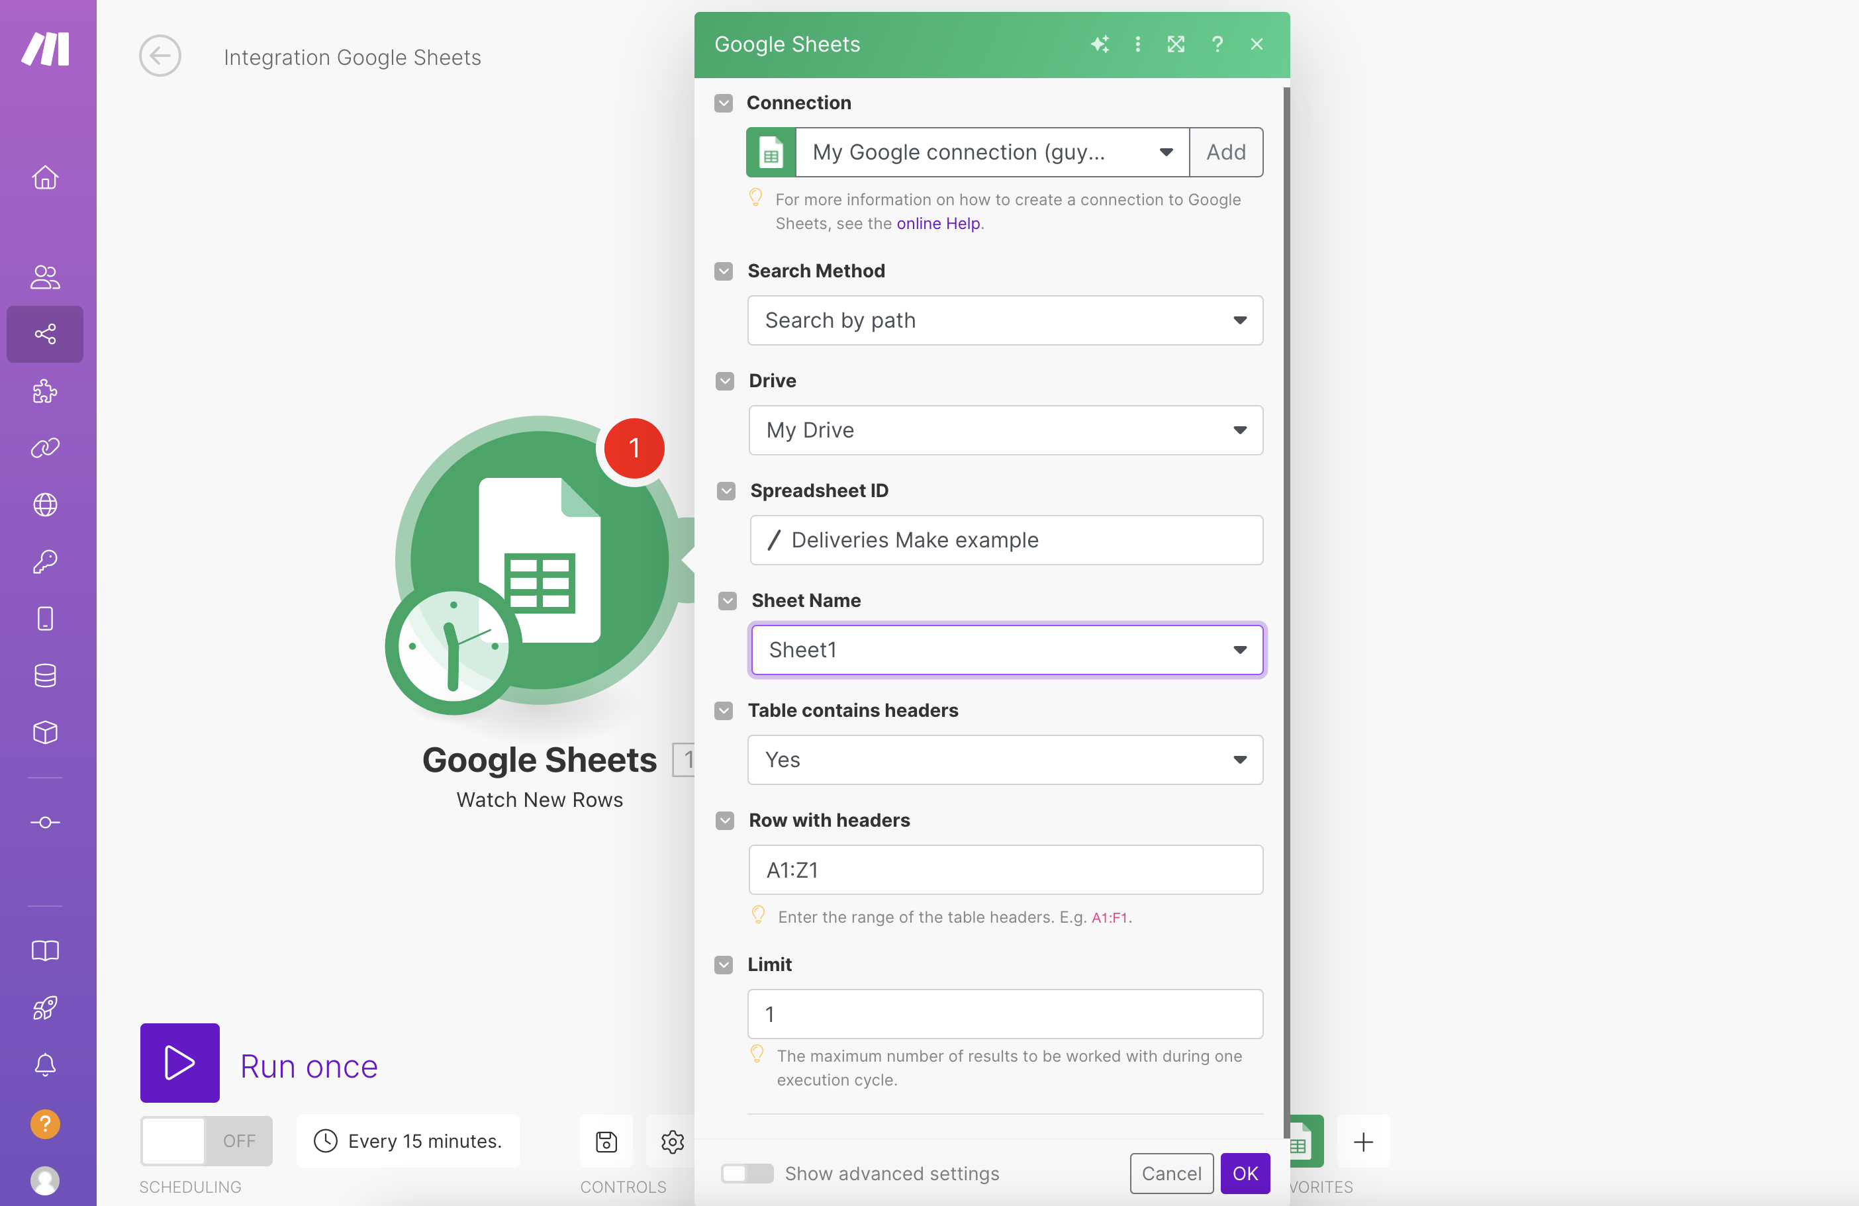Click the Row with headers A1:Z1 field
Screen dimensions: 1859x1206
[x=1006, y=870]
